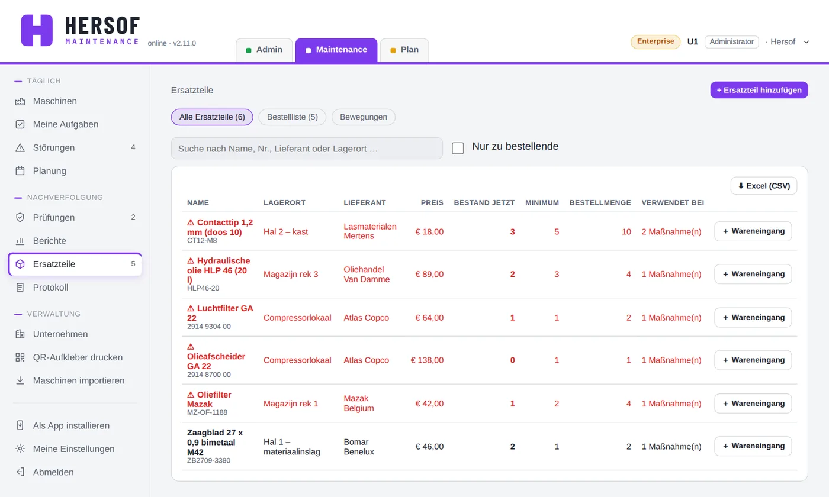Click the Lieferant column header

point(365,202)
